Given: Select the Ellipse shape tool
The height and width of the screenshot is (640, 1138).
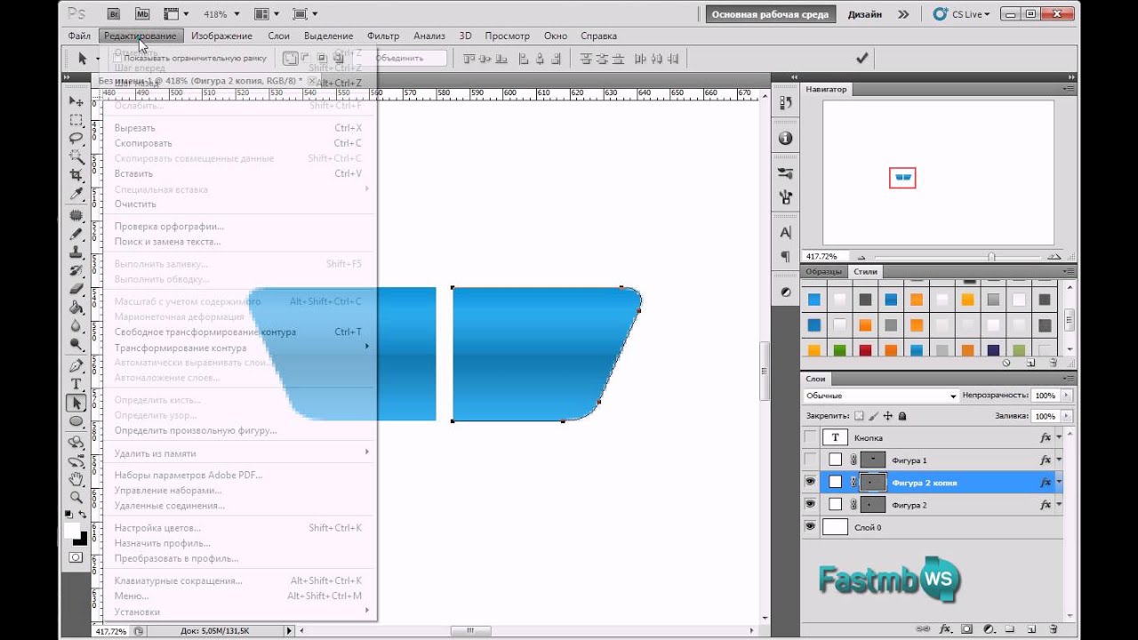Looking at the screenshot, I should 76,421.
